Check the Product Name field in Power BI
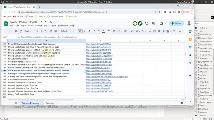 [x=196, y=102]
